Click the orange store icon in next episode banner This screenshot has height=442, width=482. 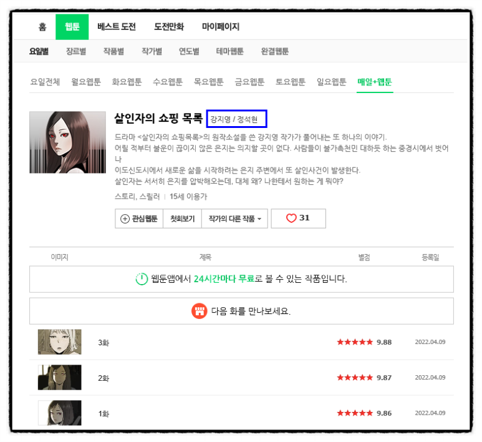pos(200,311)
